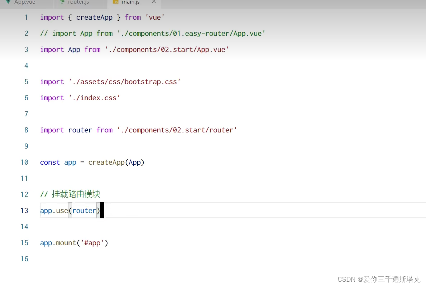426x286 pixels.
Task: Place cursor on the word createApp in line 1
Action: tap(94, 17)
